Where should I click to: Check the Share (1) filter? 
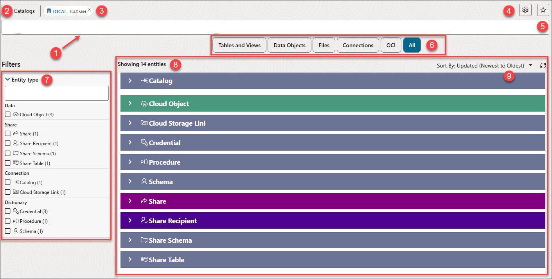click(x=7, y=133)
